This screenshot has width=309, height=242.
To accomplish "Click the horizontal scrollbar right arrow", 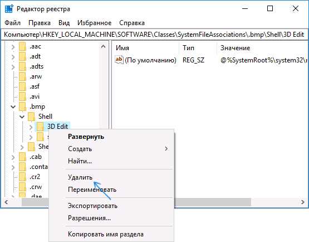I will pyautogui.click(x=303, y=202).
